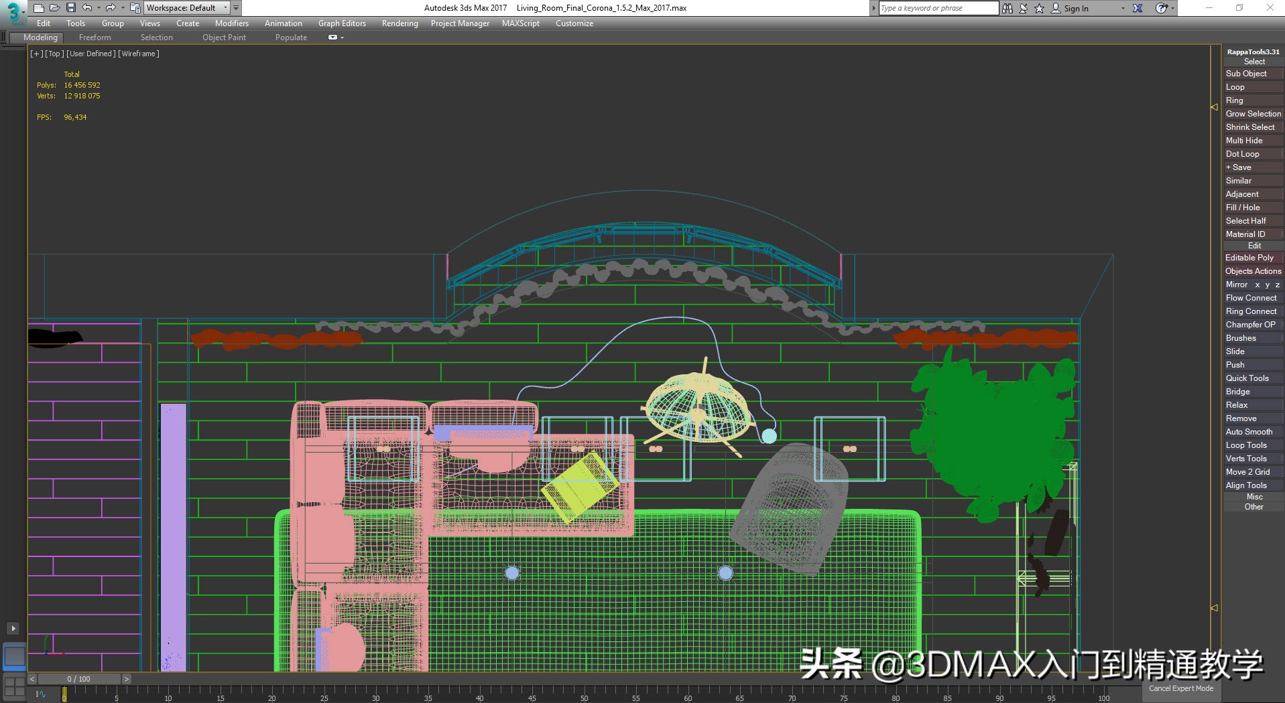Open the Rendering menu
Image resolution: width=1285 pixels, height=703 pixels.
[400, 23]
